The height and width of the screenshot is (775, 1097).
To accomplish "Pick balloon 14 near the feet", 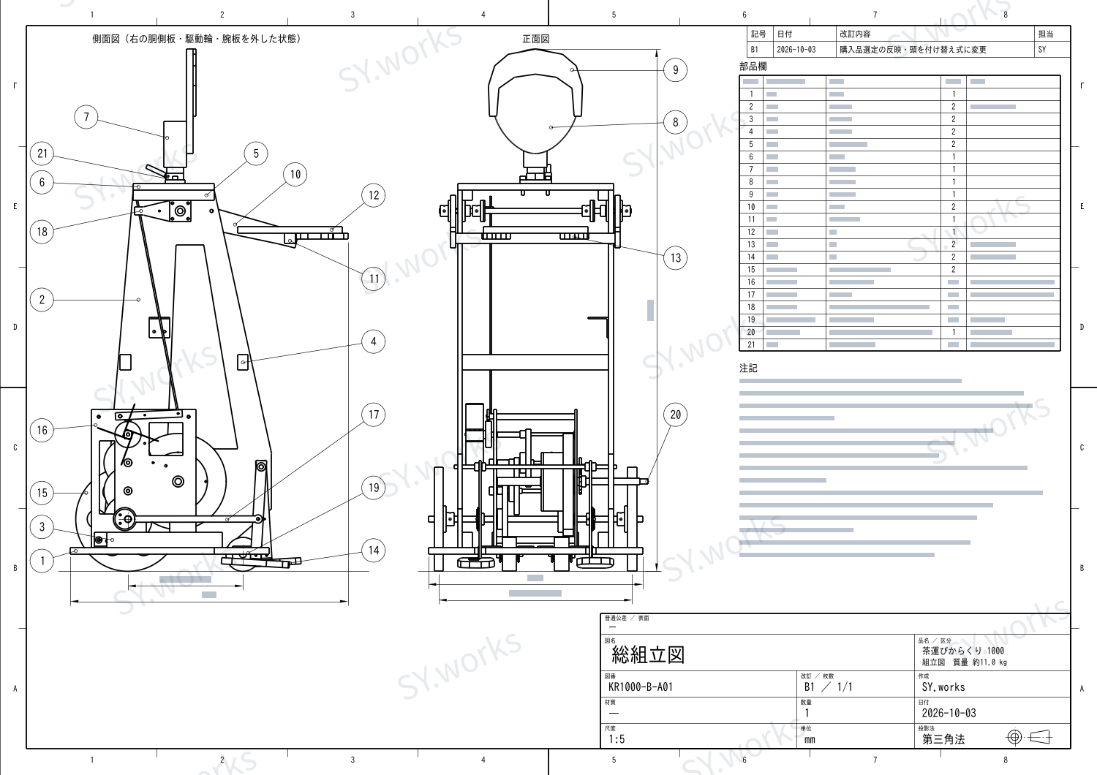I will pyautogui.click(x=374, y=551).
